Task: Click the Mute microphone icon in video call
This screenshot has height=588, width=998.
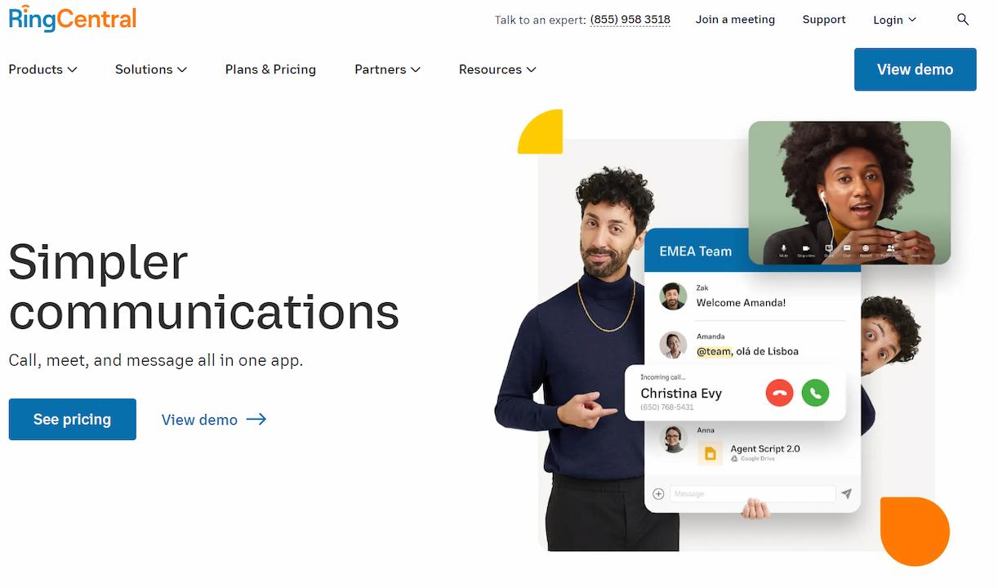Action: 783,248
